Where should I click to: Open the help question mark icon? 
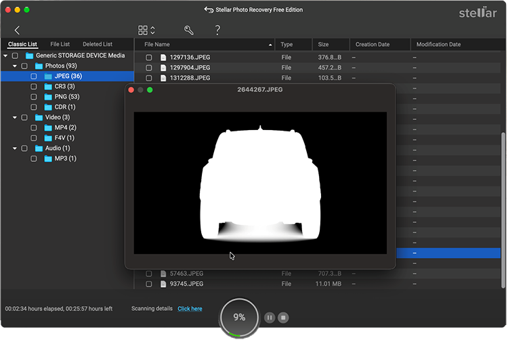[x=217, y=30]
